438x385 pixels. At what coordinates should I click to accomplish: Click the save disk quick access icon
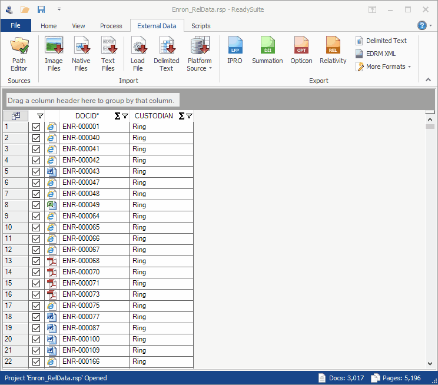click(41, 10)
